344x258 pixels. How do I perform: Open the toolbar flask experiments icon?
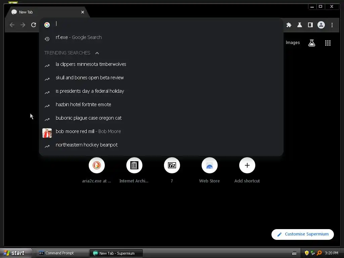pyautogui.click(x=299, y=25)
